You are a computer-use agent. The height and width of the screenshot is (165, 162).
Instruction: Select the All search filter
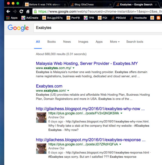point(38,42)
